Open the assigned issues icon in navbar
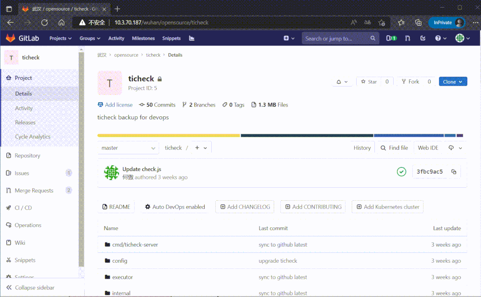Image resolution: width=481 pixels, height=297 pixels. point(391,38)
